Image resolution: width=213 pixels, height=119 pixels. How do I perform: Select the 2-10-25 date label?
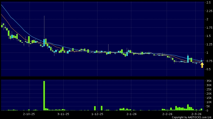(x=29, y=114)
